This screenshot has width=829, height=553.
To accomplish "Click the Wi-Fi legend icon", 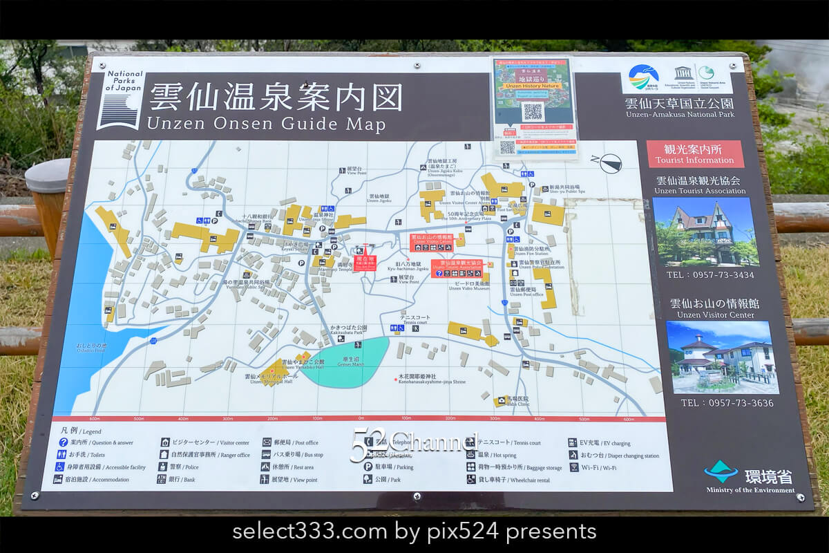I will click(x=574, y=467).
